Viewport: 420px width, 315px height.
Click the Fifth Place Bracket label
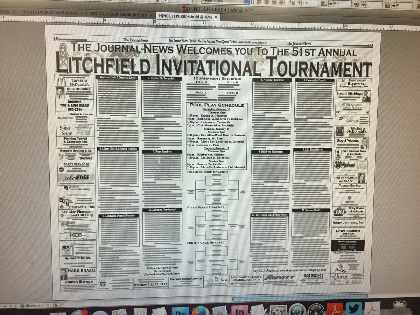205,207
